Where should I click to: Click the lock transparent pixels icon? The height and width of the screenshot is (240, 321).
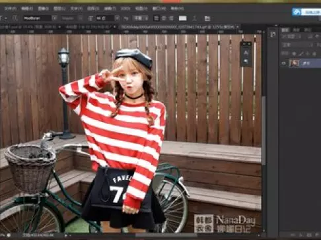pos(295,53)
